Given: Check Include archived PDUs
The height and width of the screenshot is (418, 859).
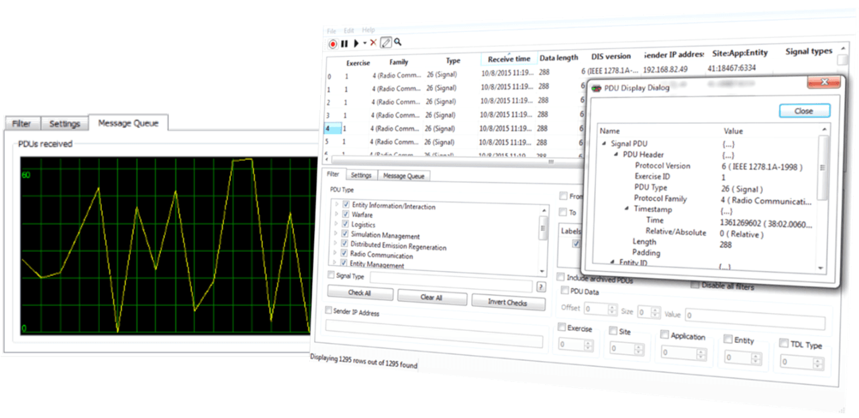Looking at the screenshot, I should [561, 277].
